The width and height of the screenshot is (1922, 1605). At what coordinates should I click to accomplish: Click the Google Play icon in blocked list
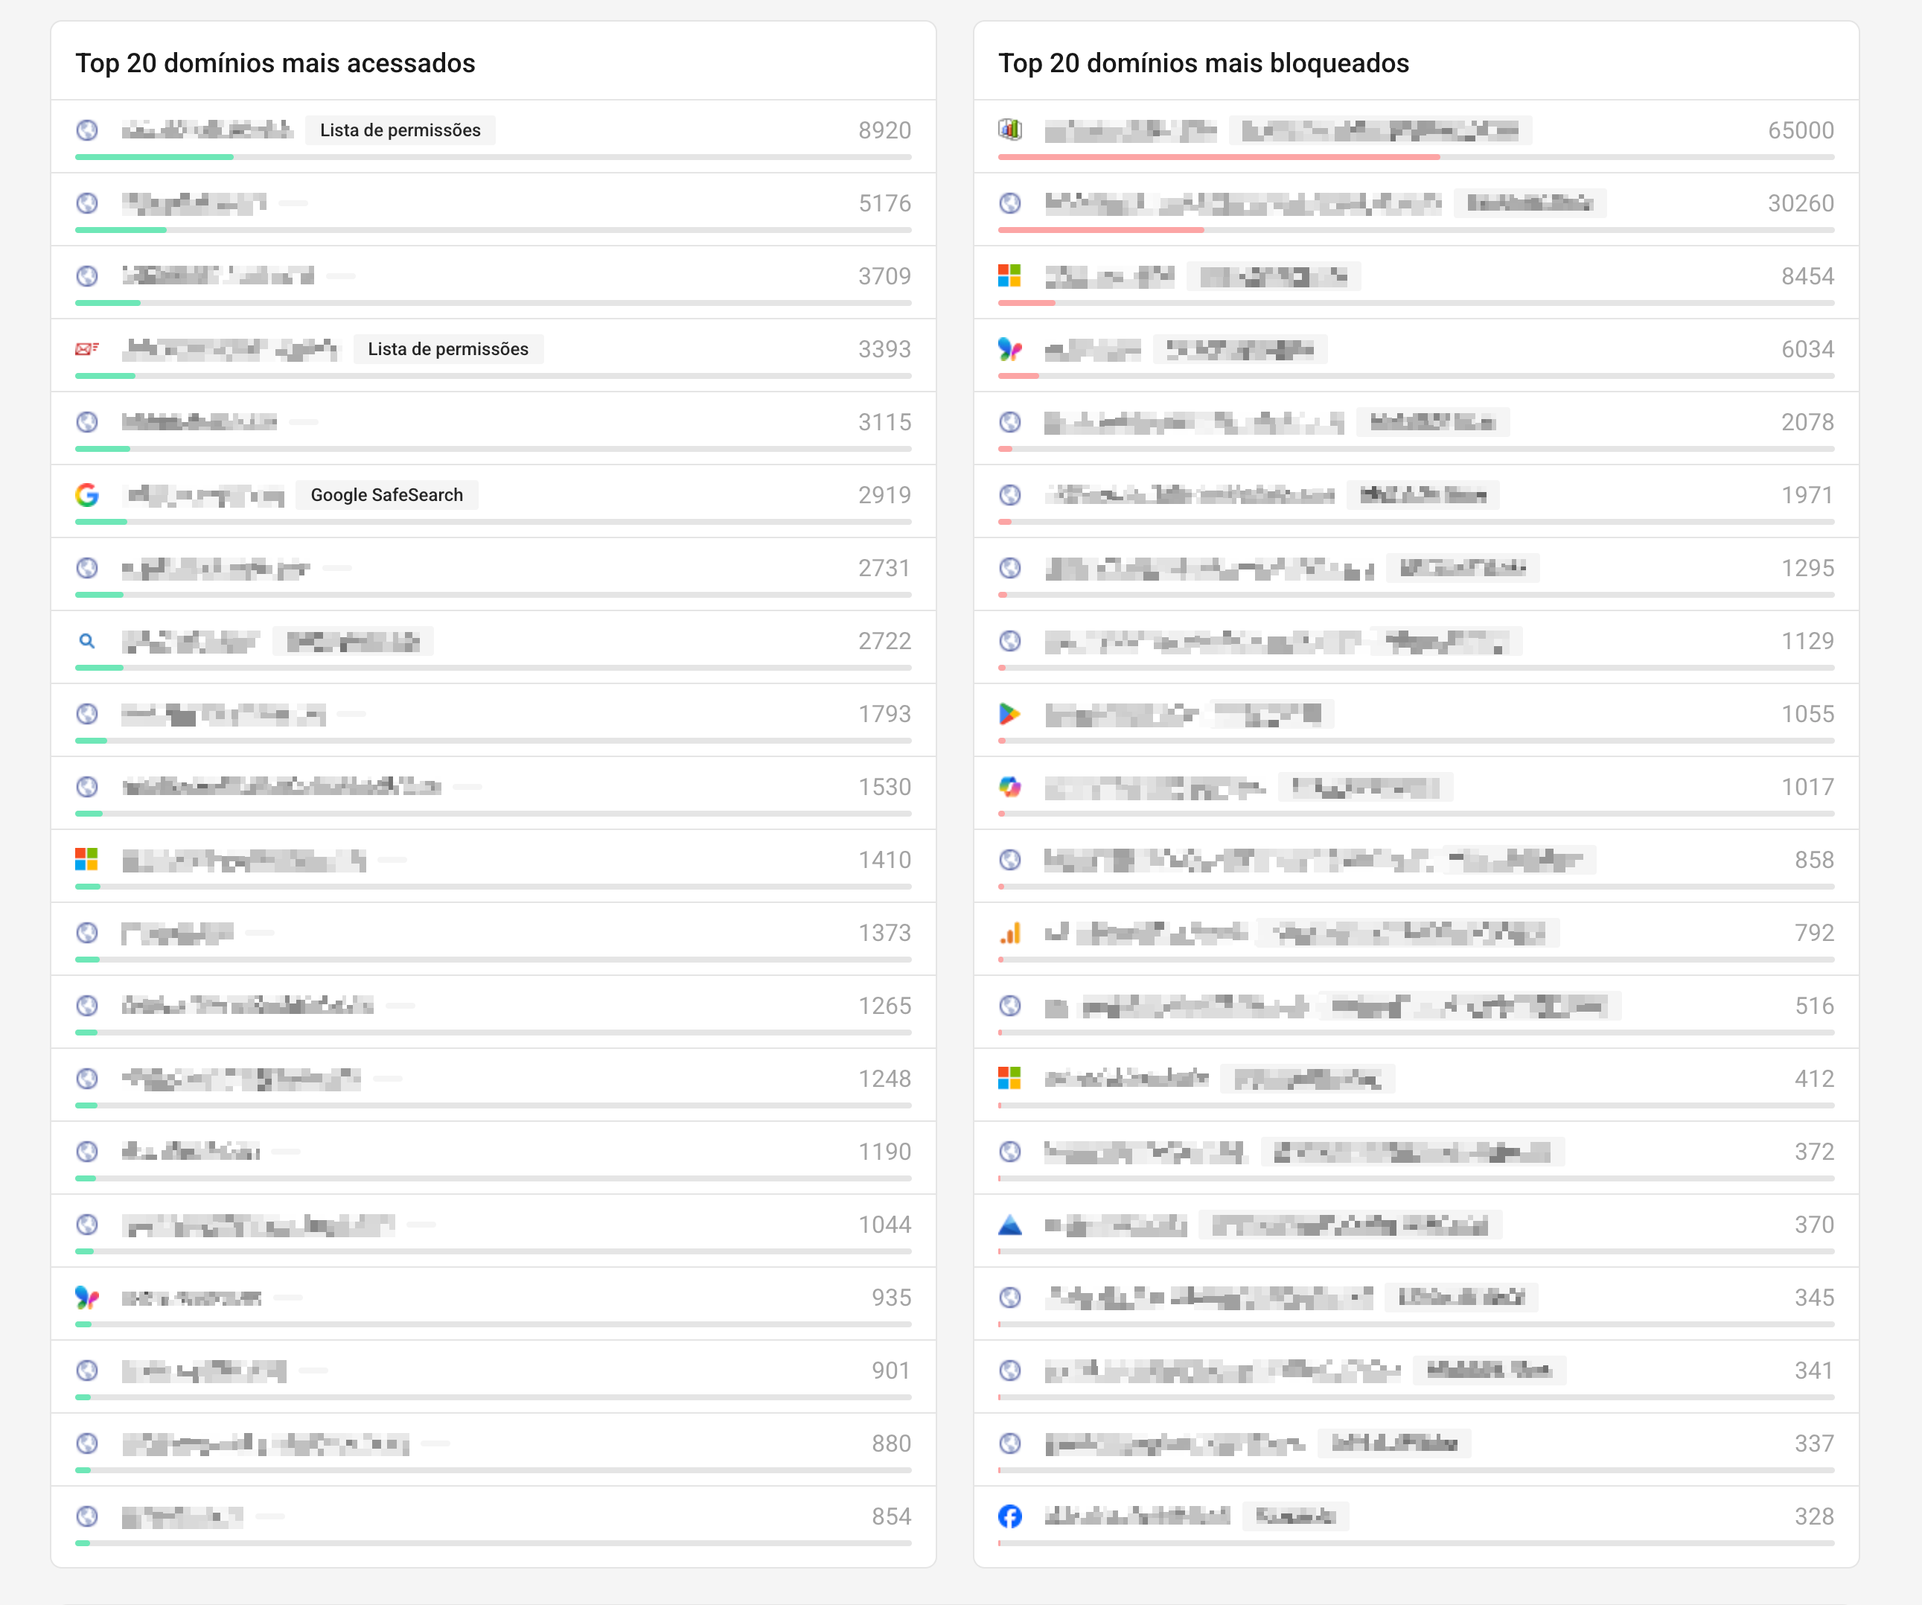pos(1009,714)
